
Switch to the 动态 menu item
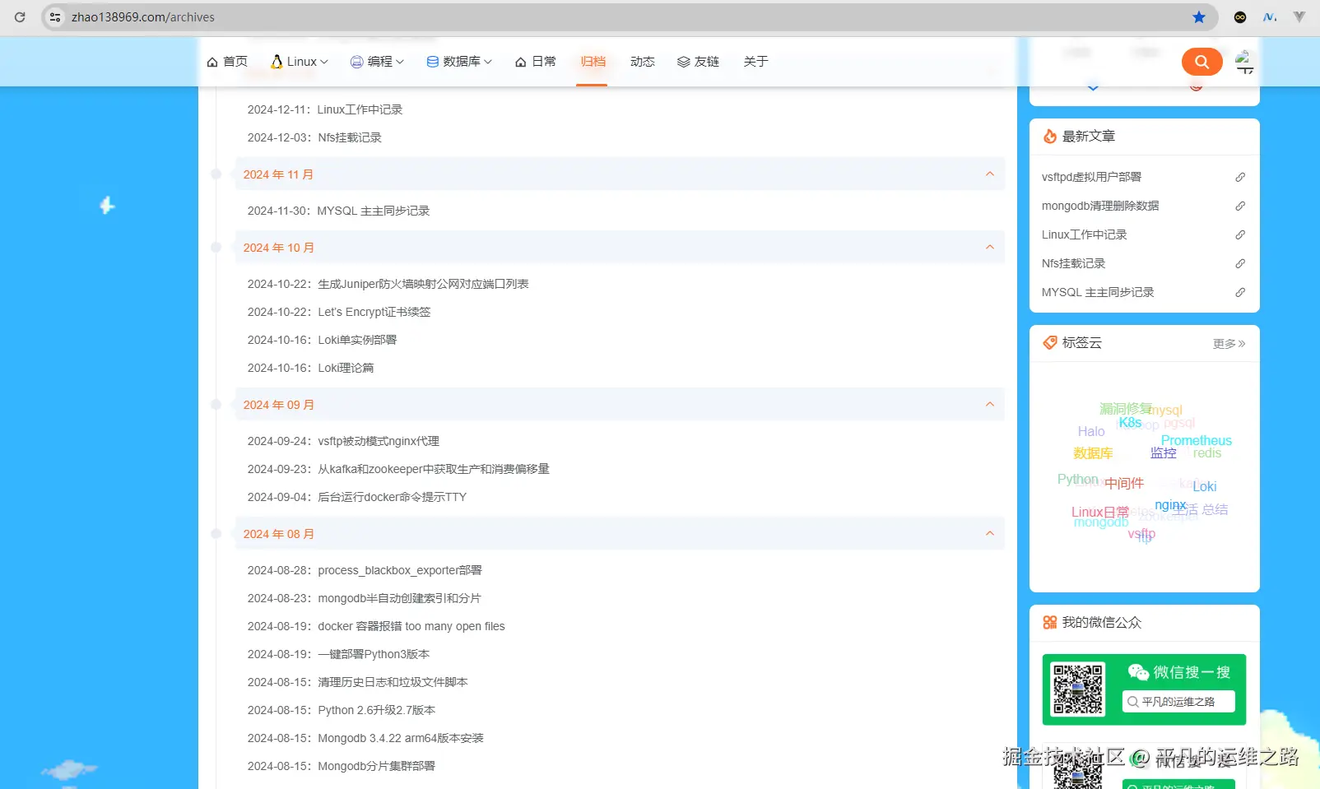642,61
